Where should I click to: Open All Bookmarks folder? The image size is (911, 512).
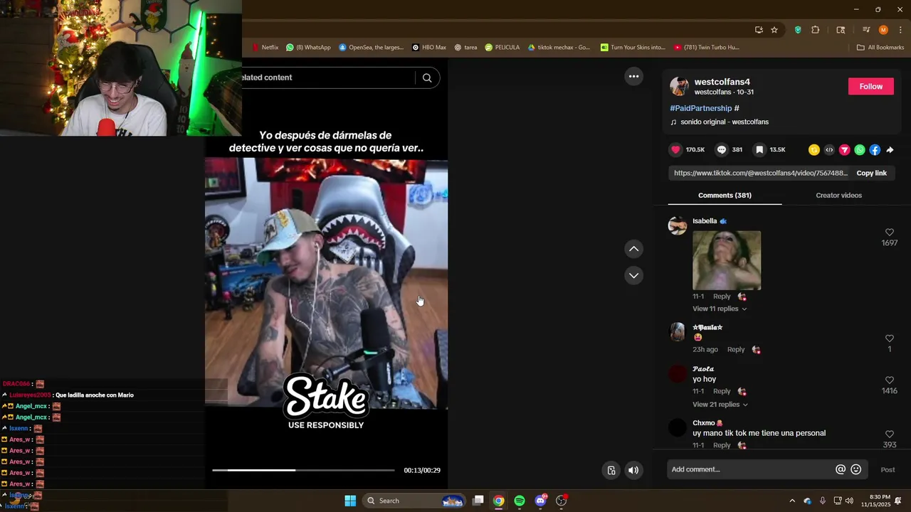tap(880, 48)
